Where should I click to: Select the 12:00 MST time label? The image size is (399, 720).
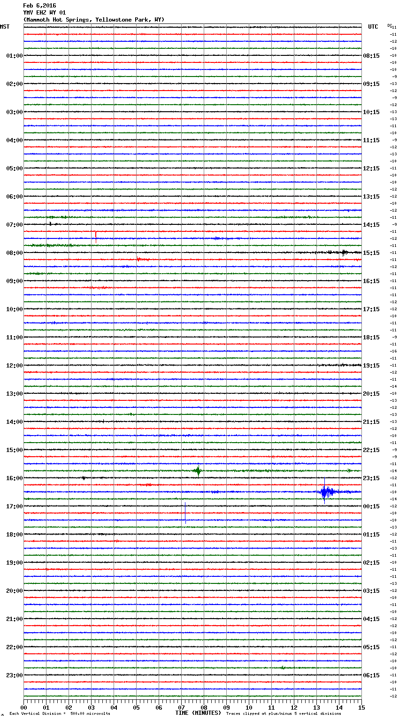(14, 366)
